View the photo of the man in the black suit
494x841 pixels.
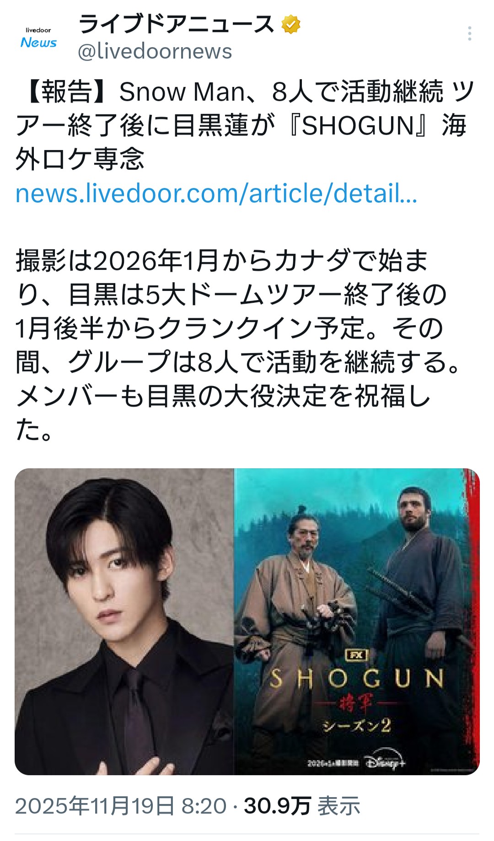124,621
